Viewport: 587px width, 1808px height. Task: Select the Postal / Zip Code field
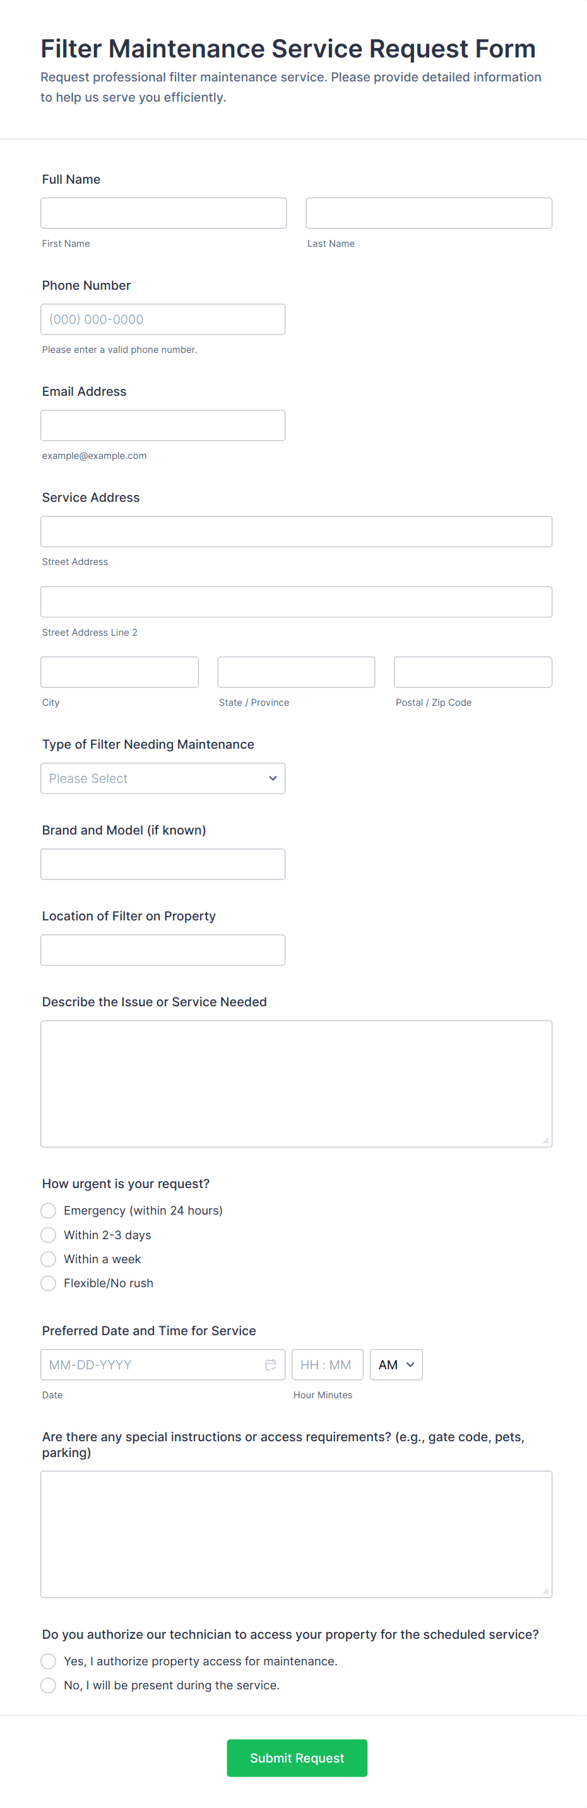pyautogui.click(x=473, y=672)
